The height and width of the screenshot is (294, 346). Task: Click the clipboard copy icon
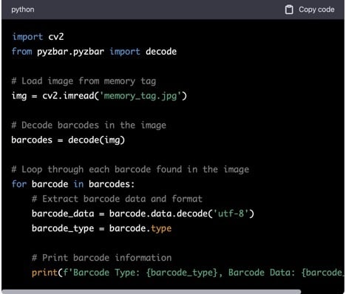pyautogui.click(x=289, y=10)
